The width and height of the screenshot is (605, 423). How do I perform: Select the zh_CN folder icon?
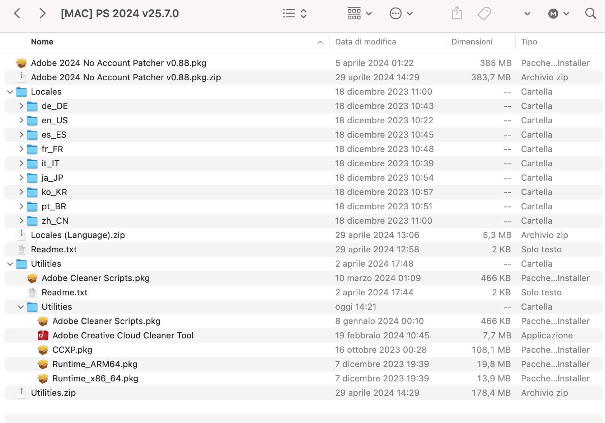(32, 221)
